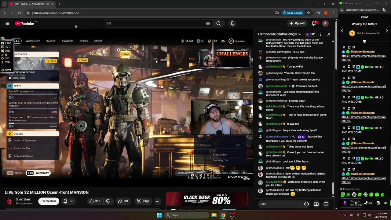Show hidden system tray icons chevron
This screenshot has width=391, height=220.
click(x=345, y=215)
